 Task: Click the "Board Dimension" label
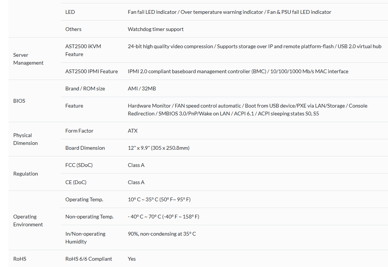[x=85, y=148]
